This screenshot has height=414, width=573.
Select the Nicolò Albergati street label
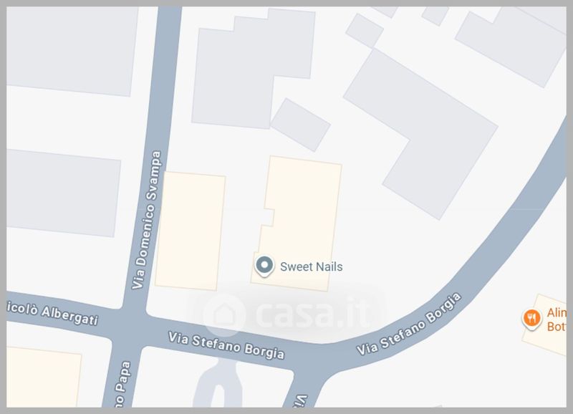point(52,313)
